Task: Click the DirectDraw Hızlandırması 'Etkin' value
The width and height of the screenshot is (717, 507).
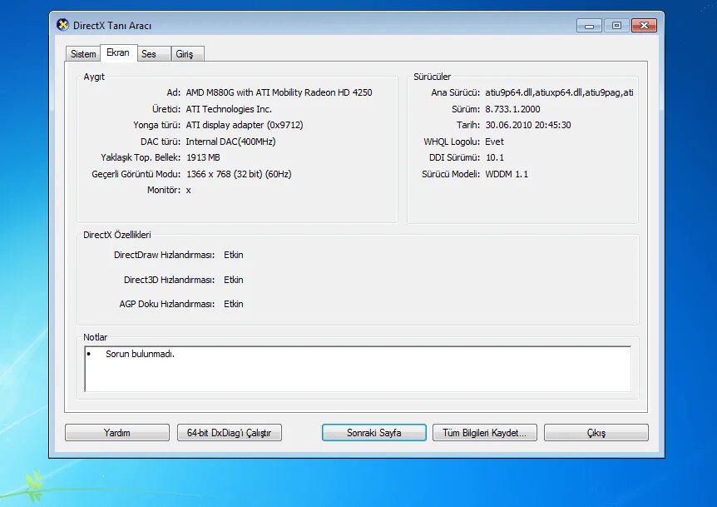Action: (233, 255)
